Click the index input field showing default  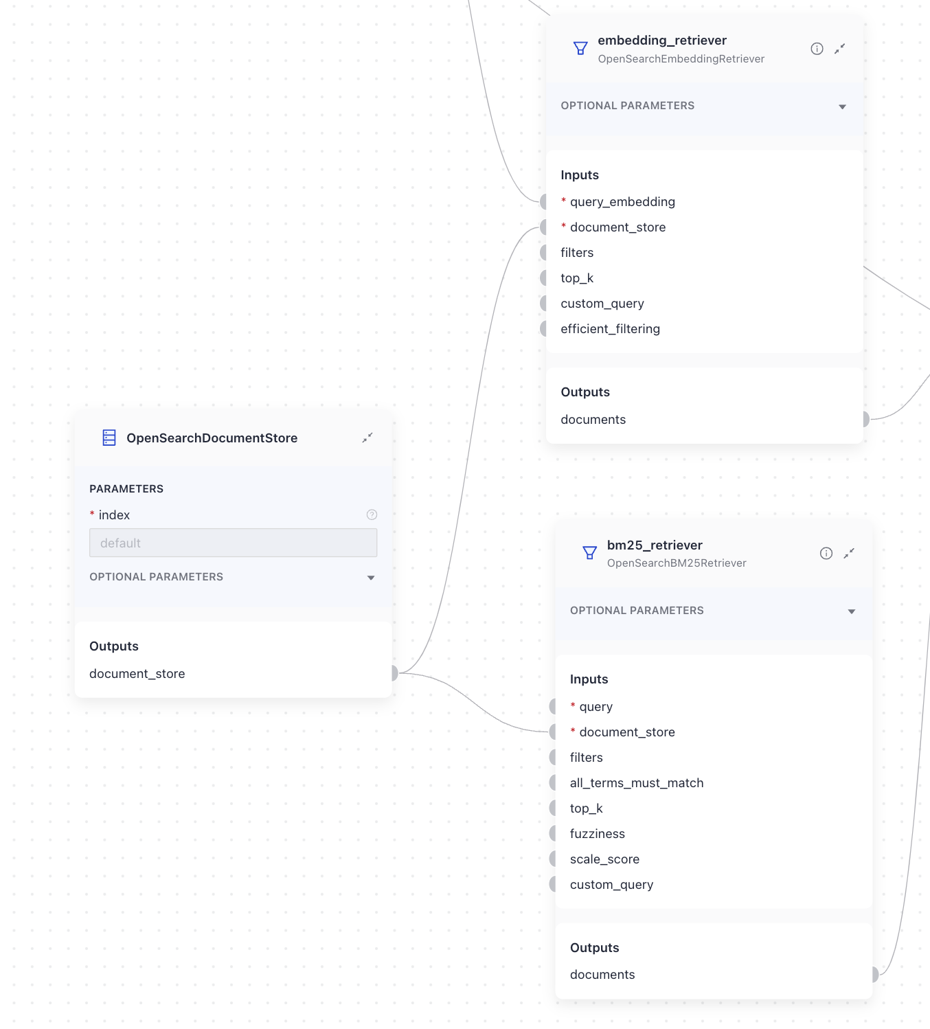(x=233, y=543)
